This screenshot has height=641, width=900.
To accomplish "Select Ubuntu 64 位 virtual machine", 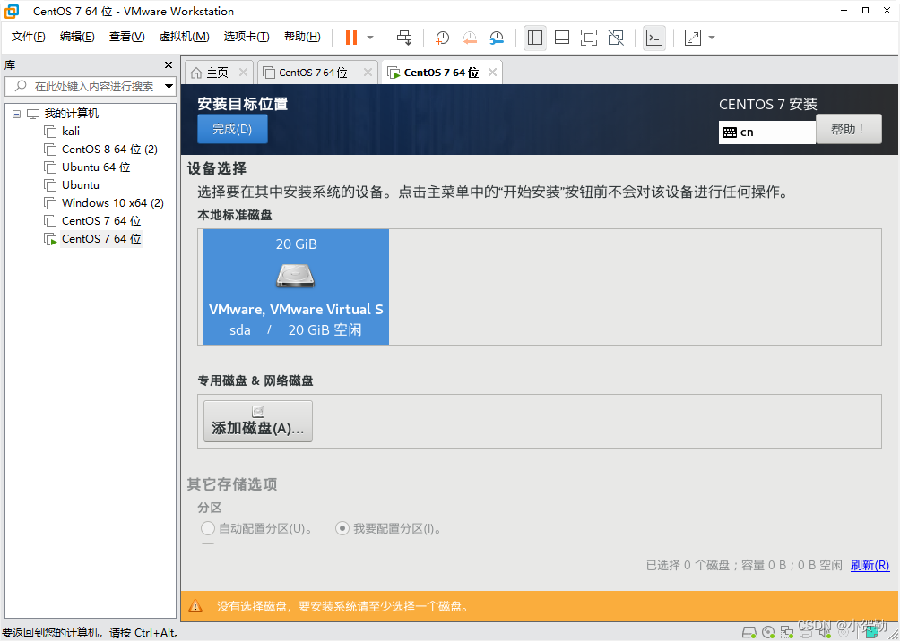I will [x=96, y=167].
